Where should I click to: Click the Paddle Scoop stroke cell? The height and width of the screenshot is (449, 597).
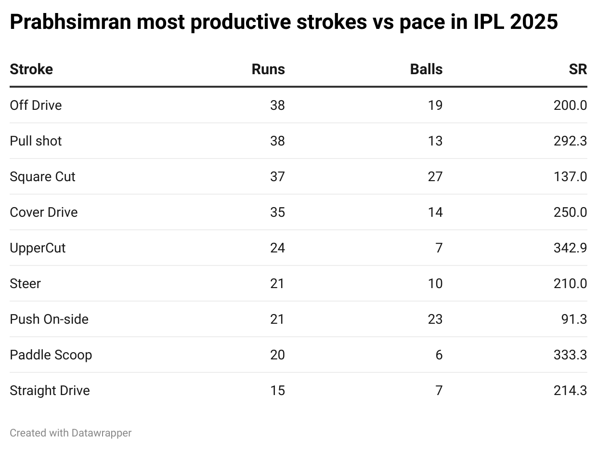(51, 355)
